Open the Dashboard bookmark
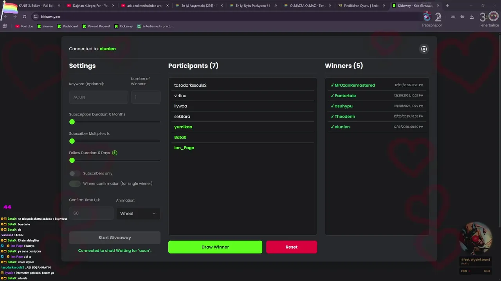 click(x=67, y=26)
